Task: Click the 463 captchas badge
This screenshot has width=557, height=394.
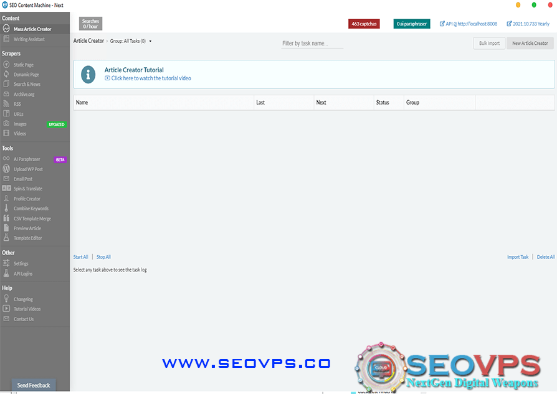Action: (x=364, y=24)
